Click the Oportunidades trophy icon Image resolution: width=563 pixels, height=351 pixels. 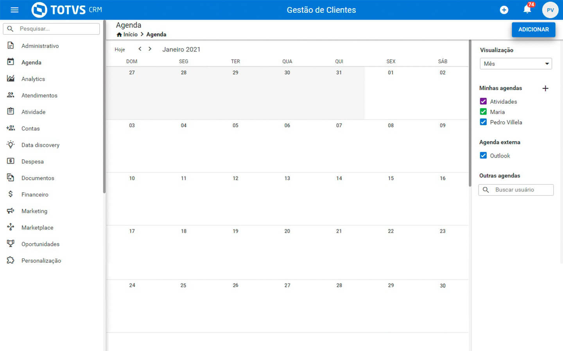pos(11,244)
